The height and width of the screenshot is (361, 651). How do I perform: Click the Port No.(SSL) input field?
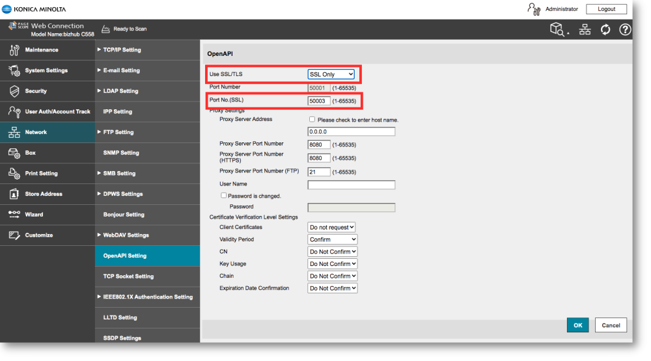(319, 101)
